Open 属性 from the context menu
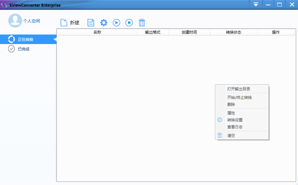298x185 pixels. 231,113
